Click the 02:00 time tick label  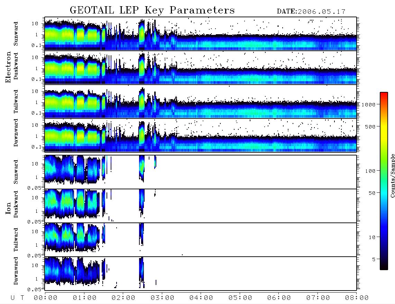tap(123, 298)
